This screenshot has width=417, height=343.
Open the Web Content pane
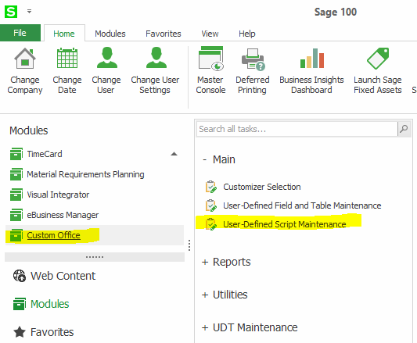[x=63, y=276]
